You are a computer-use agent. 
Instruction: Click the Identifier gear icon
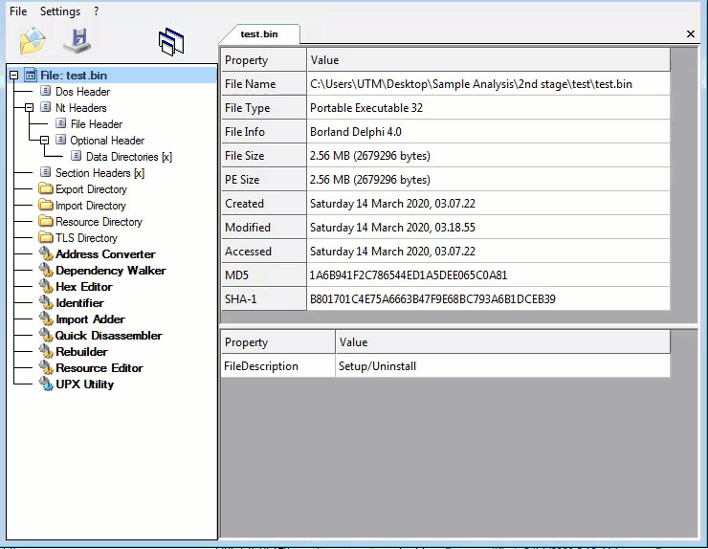(x=46, y=302)
